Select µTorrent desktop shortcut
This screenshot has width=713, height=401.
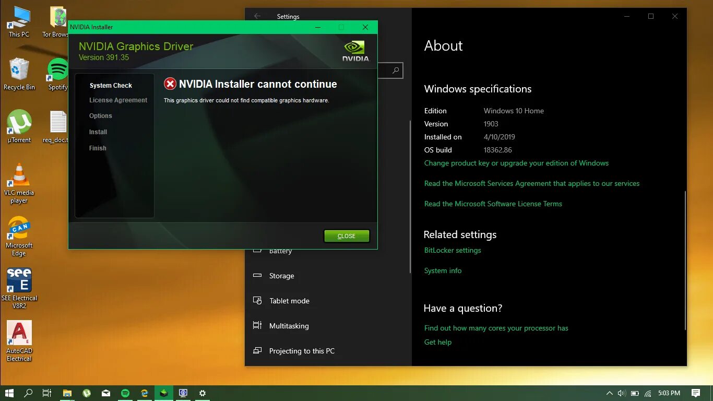[19, 127]
